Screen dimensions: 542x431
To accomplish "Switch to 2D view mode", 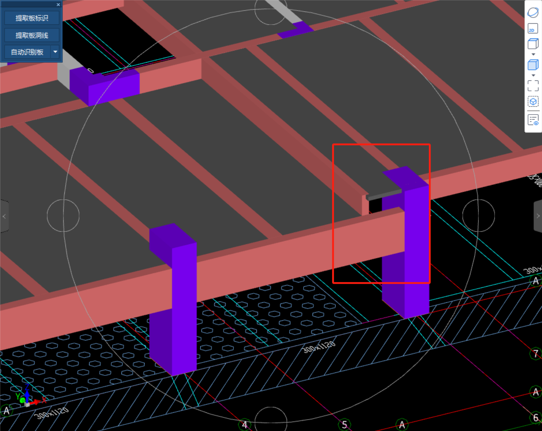I will (x=533, y=28).
